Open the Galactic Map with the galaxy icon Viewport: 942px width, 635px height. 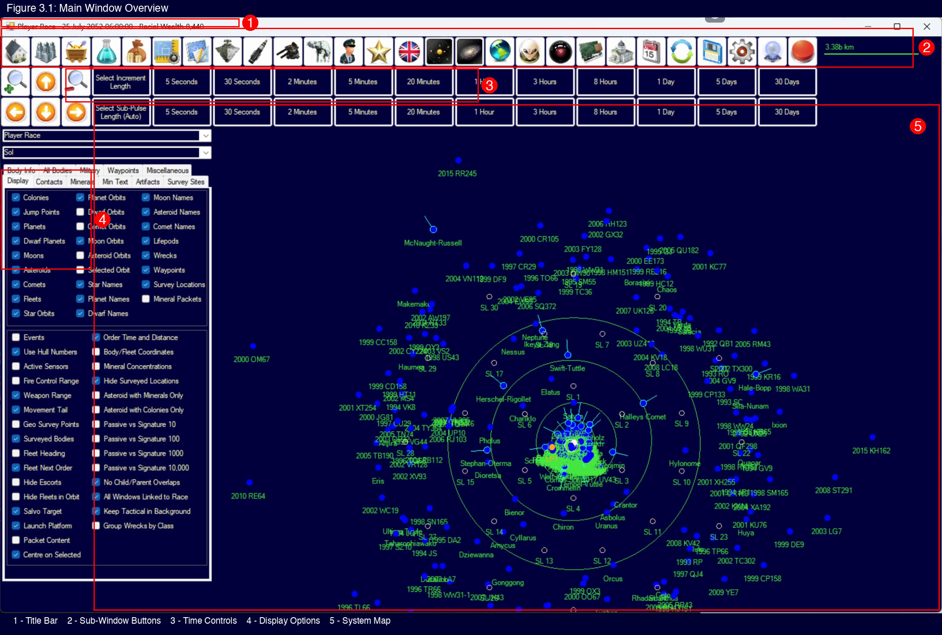tap(470, 51)
